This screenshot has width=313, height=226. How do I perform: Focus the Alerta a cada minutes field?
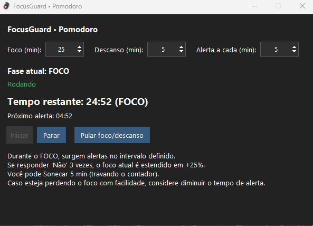[x=276, y=50]
